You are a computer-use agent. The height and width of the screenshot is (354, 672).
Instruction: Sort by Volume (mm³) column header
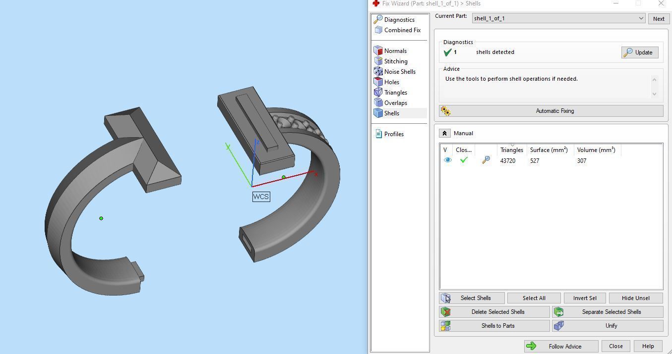[598, 150]
